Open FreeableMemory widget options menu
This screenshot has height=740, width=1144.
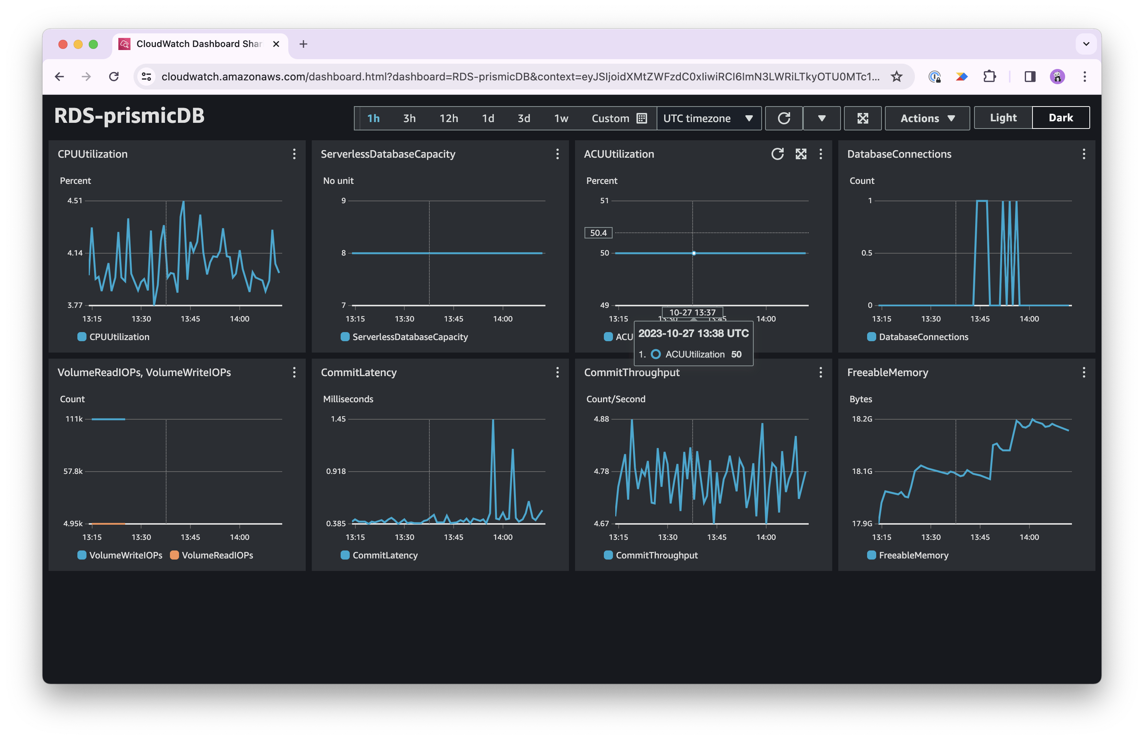(x=1083, y=372)
